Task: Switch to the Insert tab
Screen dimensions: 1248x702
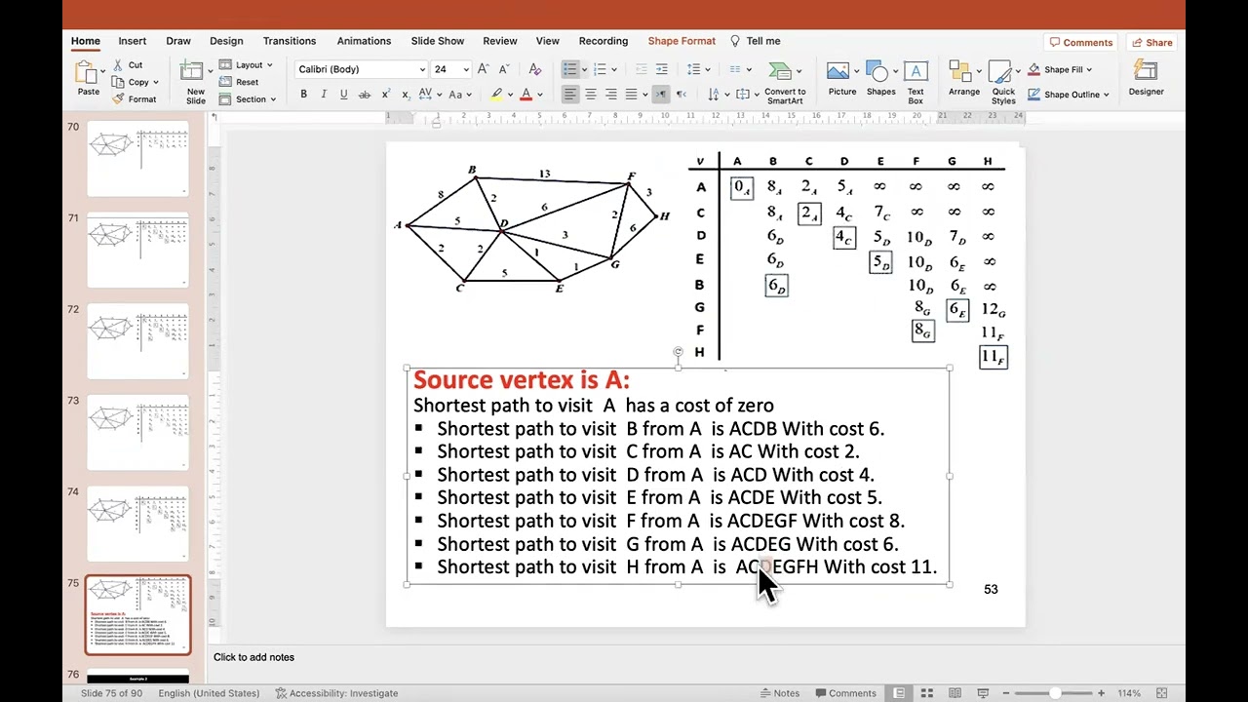Action: [133, 41]
